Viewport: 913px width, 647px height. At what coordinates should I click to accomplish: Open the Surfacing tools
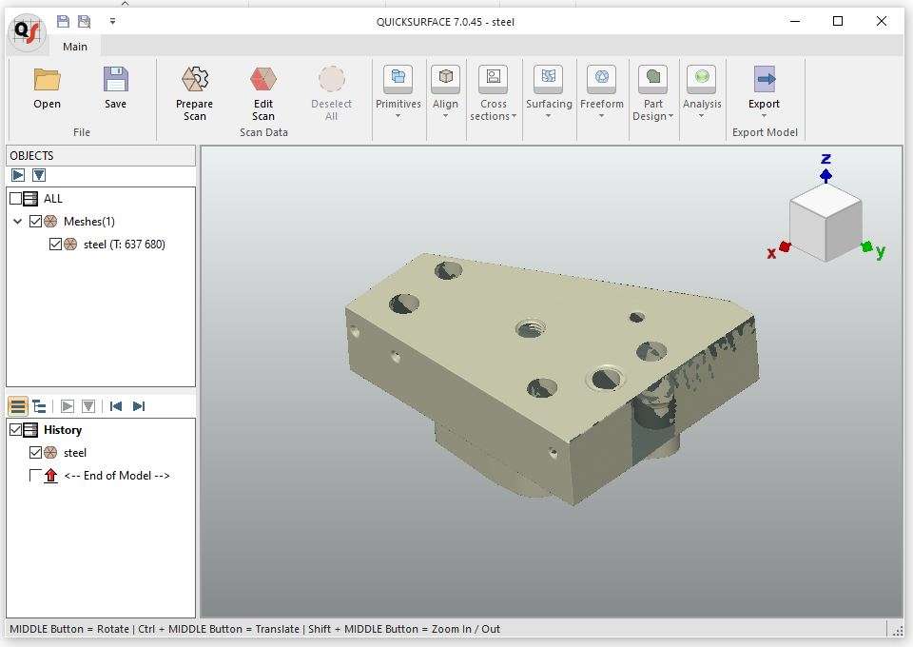tap(549, 80)
